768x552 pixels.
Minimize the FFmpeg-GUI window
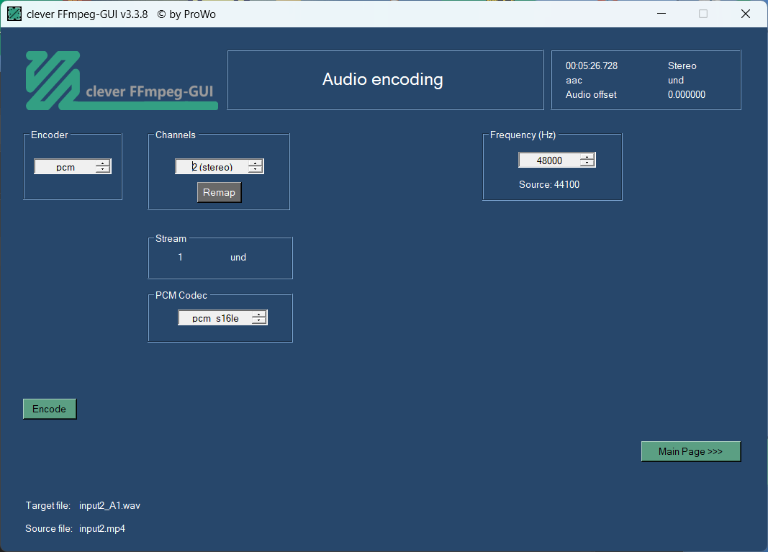[x=661, y=14]
